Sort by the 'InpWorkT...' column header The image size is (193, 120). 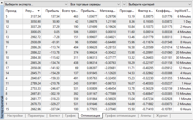[x=183, y=11]
